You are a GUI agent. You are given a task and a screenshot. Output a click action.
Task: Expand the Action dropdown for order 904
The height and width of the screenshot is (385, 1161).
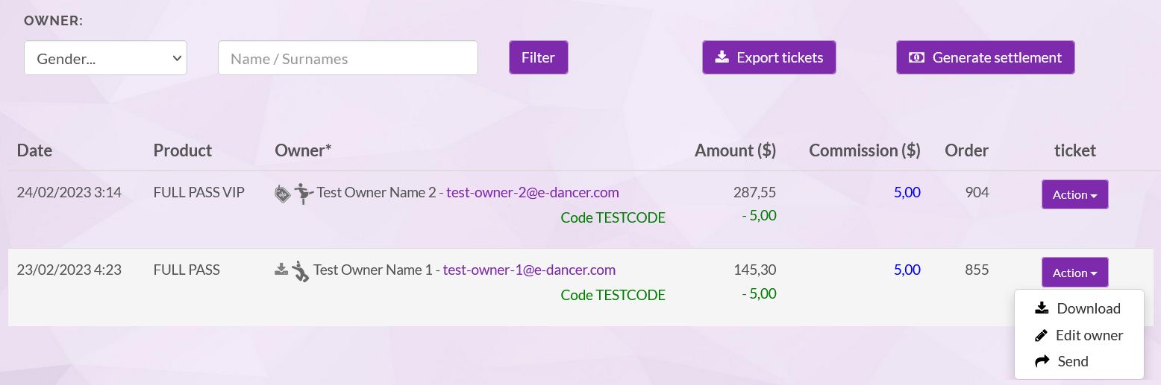pos(1074,194)
